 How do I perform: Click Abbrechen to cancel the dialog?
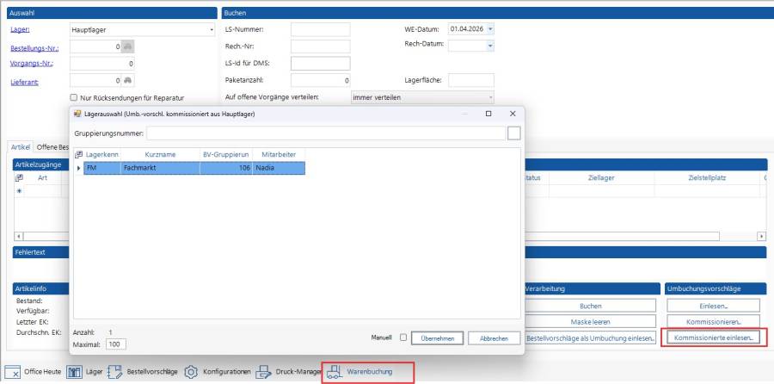494,338
